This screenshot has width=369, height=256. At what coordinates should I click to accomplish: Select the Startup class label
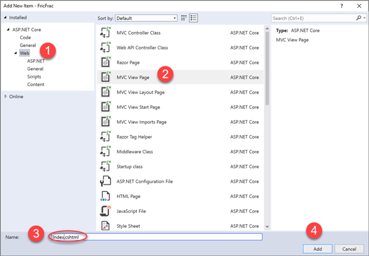pos(129,166)
